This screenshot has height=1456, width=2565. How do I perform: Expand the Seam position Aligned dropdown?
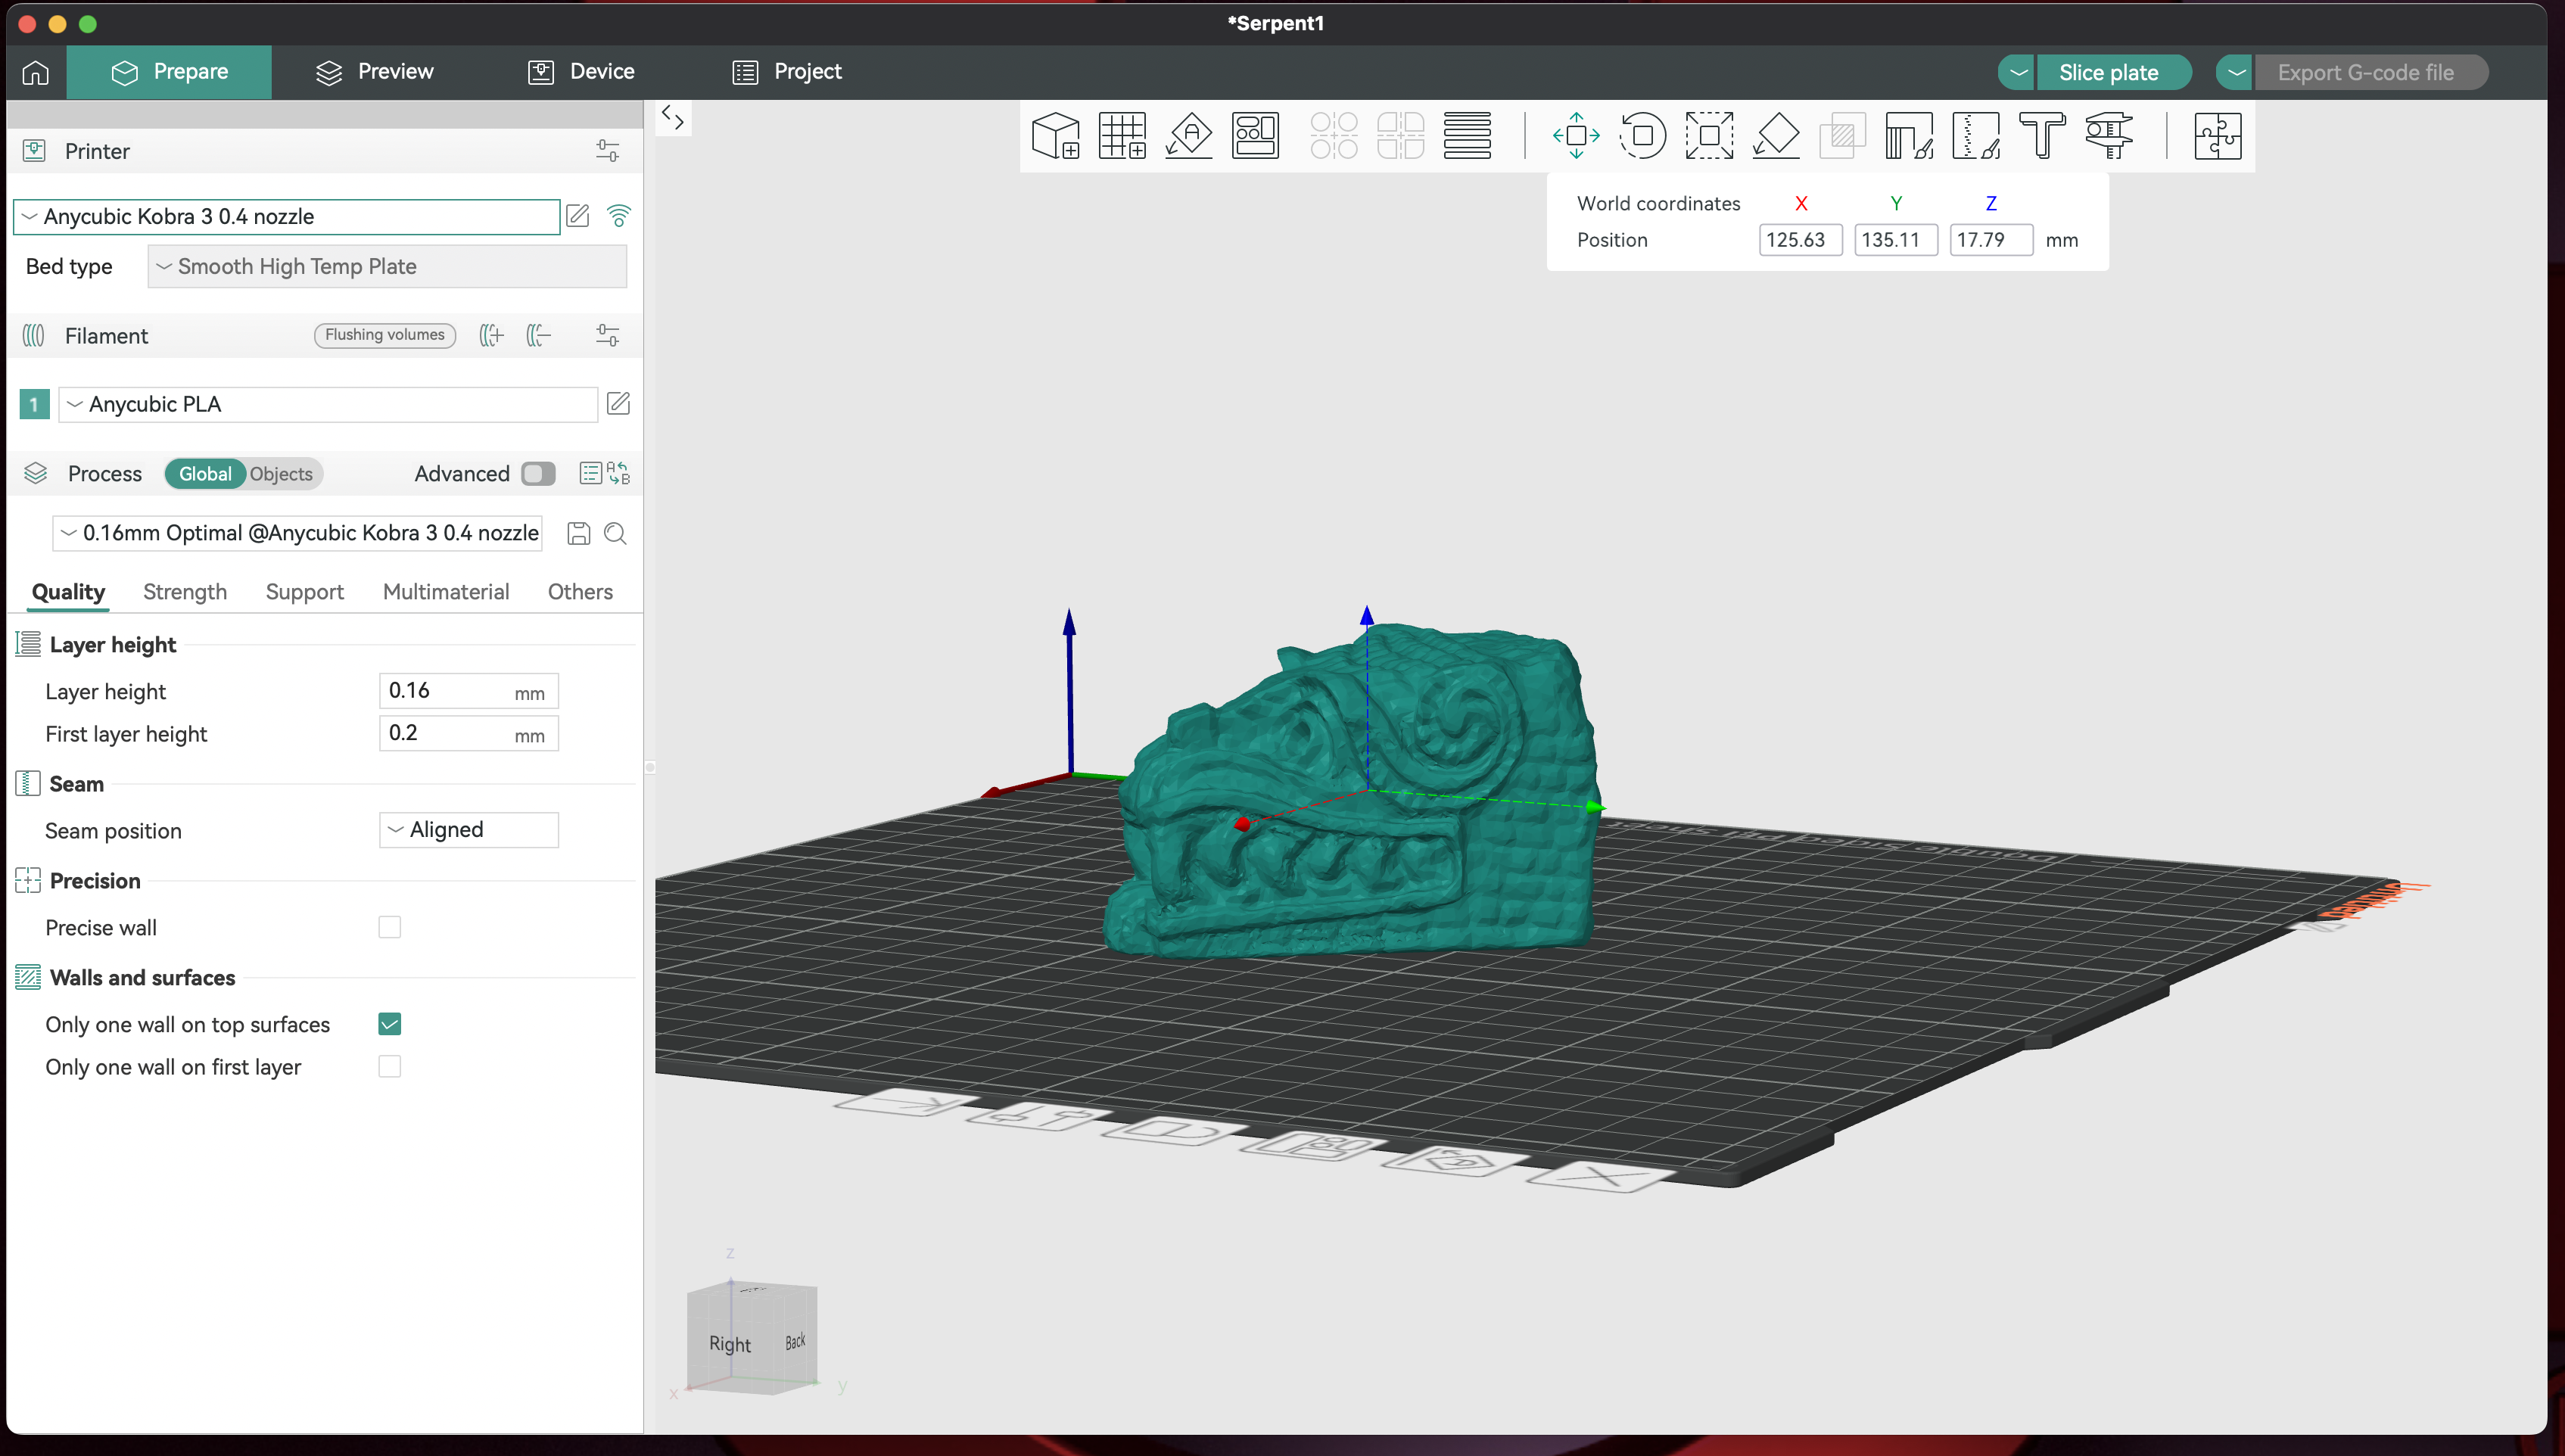(468, 830)
